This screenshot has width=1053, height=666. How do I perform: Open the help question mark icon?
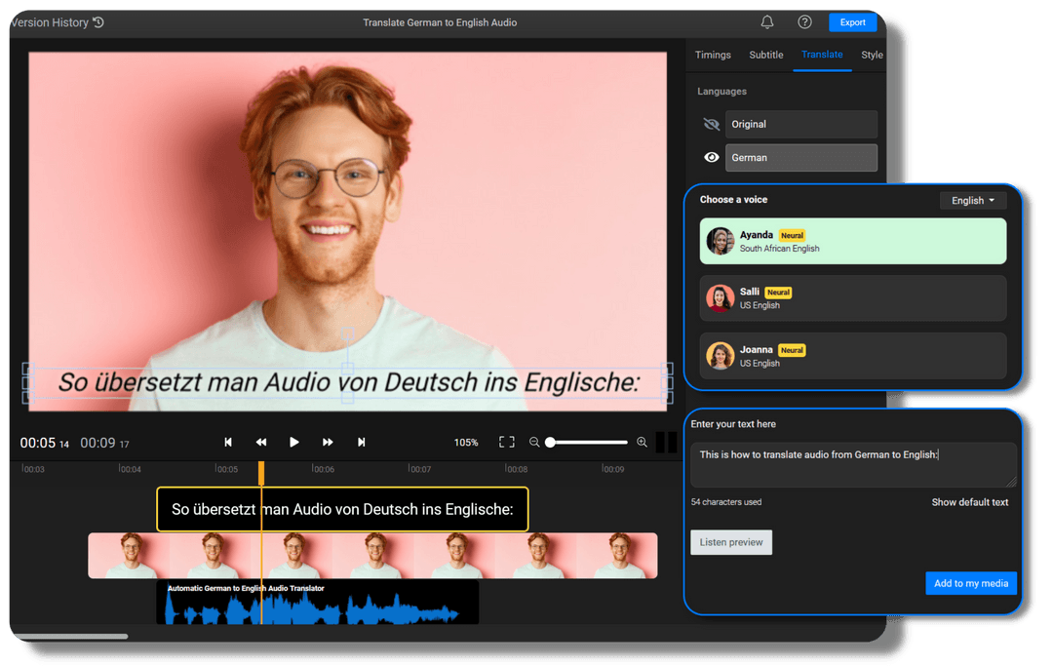(x=804, y=22)
